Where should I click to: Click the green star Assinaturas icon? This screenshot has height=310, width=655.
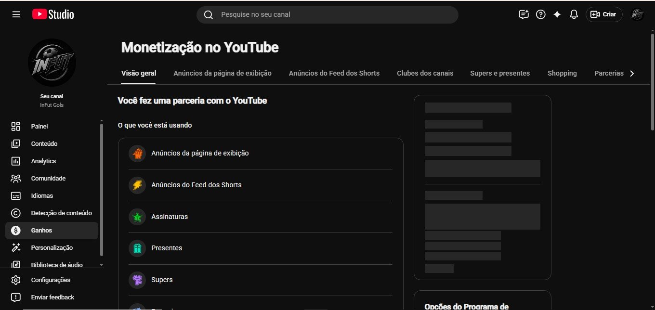coord(137,217)
